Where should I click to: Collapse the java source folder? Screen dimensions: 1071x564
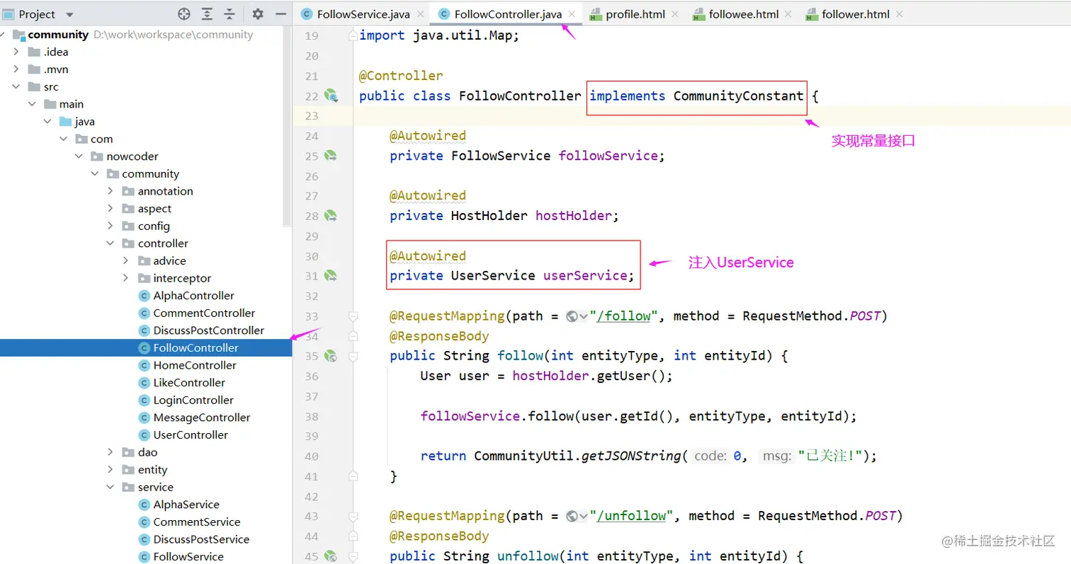[x=47, y=122]
